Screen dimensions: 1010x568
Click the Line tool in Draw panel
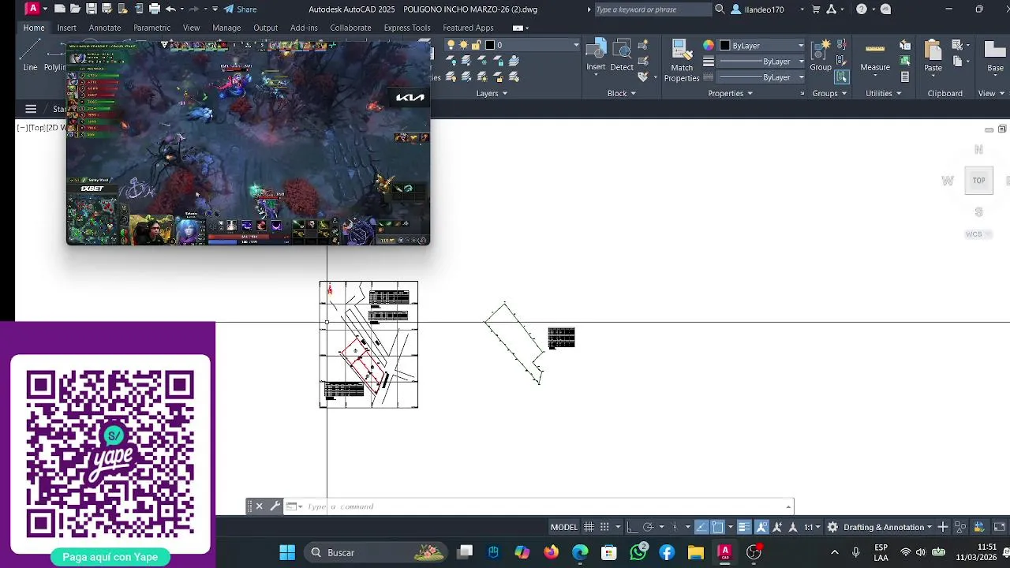30,55
